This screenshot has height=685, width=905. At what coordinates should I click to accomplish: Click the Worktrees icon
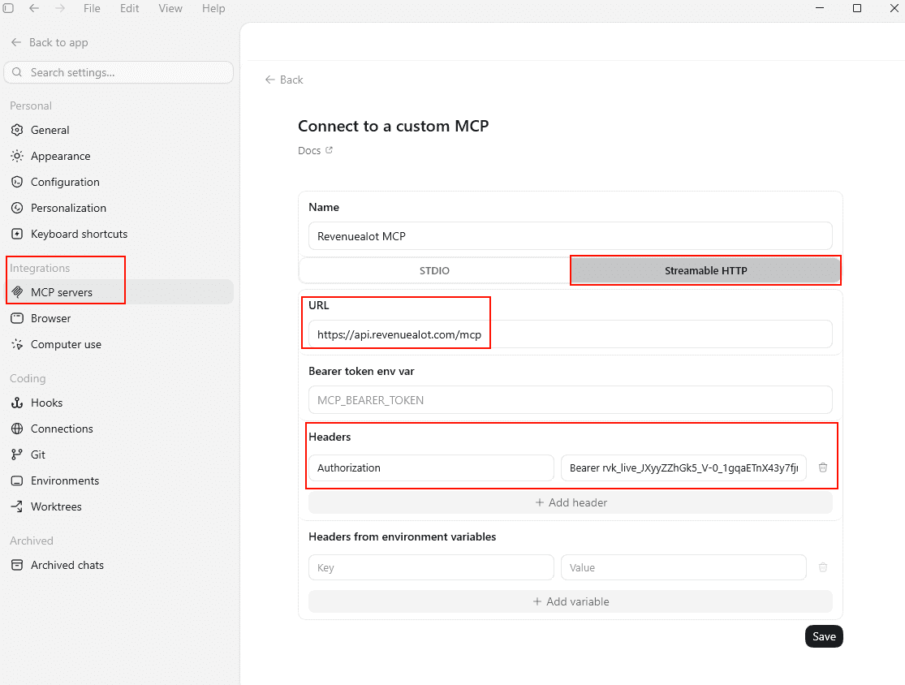17,506
